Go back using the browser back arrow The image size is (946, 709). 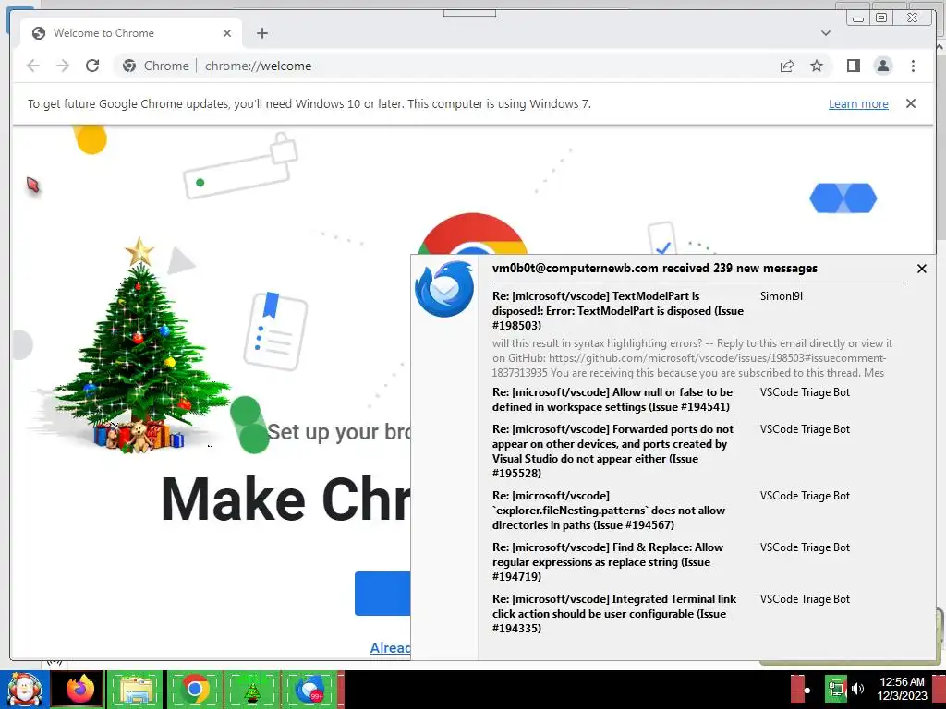(x=33, y=66)
